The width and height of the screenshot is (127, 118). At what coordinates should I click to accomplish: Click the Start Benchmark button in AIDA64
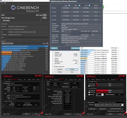coord(75,48)
